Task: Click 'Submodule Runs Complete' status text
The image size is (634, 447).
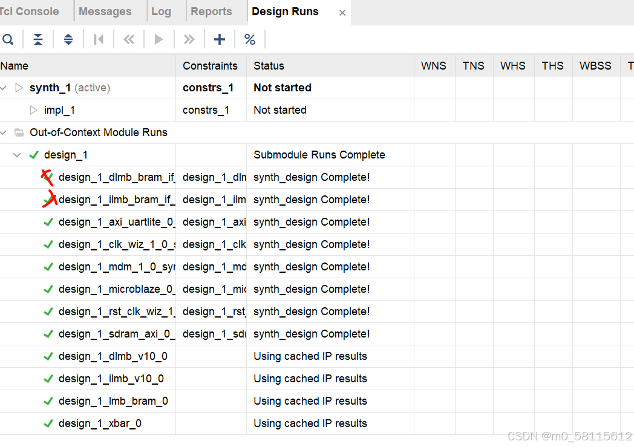Action: [x=319, y=155]
